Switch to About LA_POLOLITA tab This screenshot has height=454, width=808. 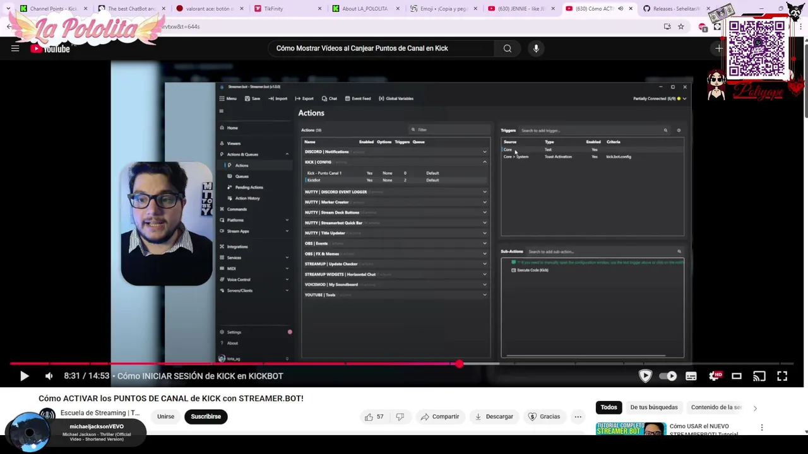coord(365,9)
